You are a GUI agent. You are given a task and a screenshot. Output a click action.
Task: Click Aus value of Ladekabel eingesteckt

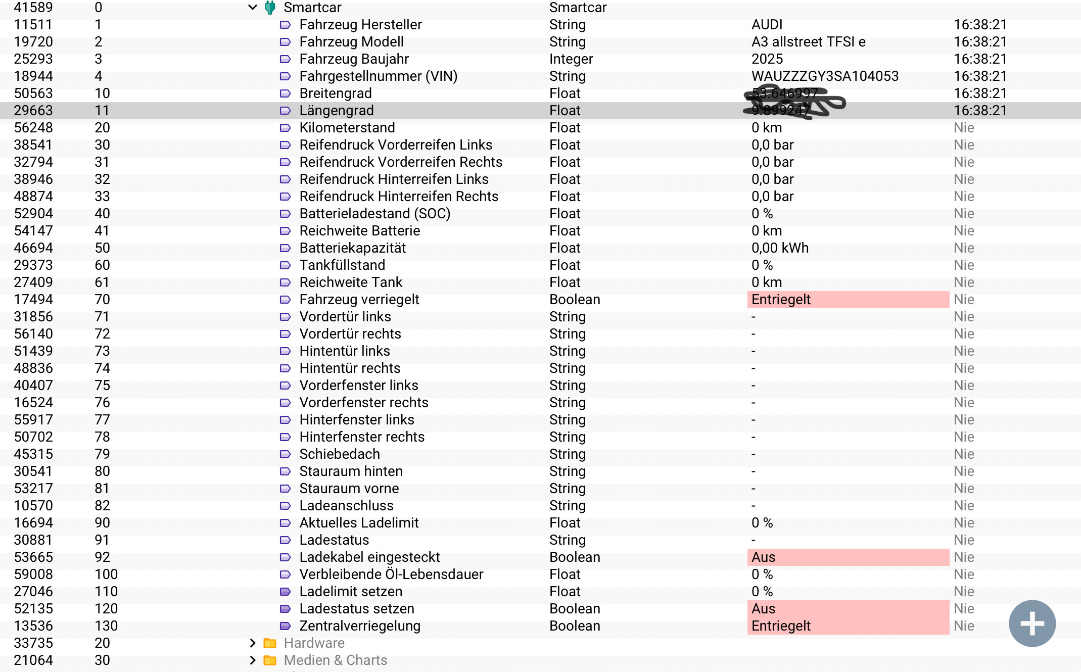coord(848,557)
